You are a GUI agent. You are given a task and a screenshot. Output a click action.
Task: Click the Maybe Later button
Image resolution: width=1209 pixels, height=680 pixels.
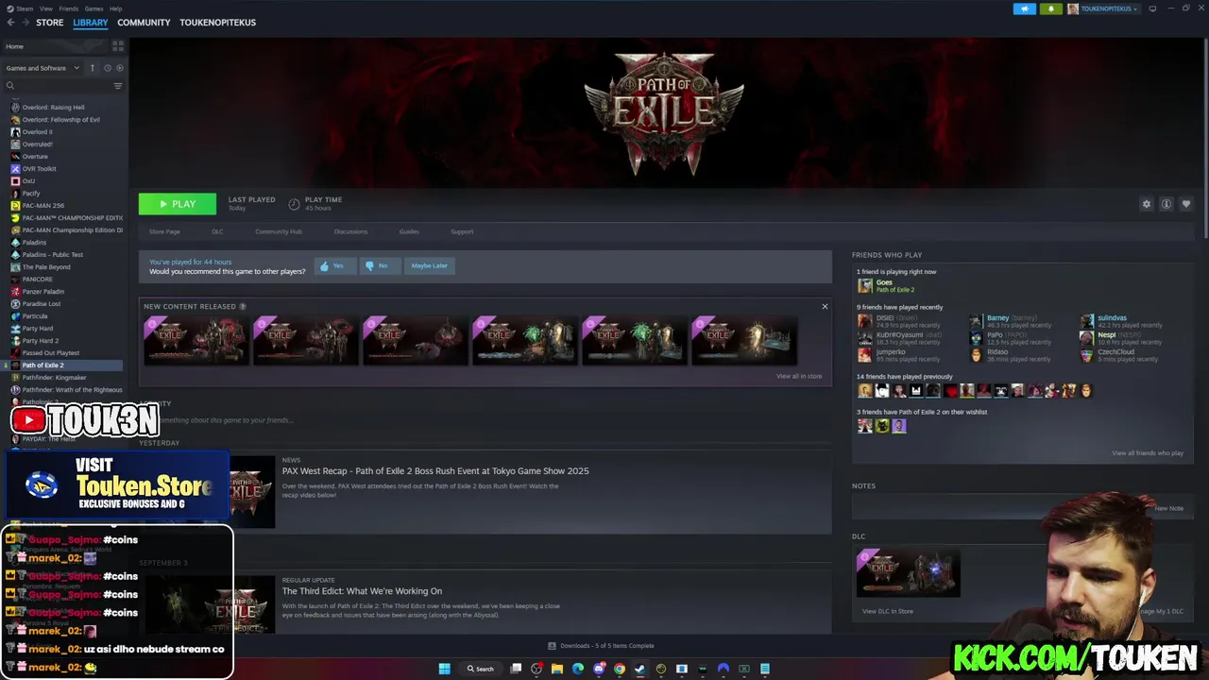point(429,266)
